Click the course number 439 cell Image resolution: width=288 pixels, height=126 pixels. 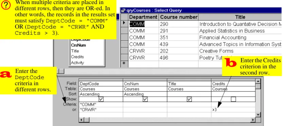[x=179, y=44]
